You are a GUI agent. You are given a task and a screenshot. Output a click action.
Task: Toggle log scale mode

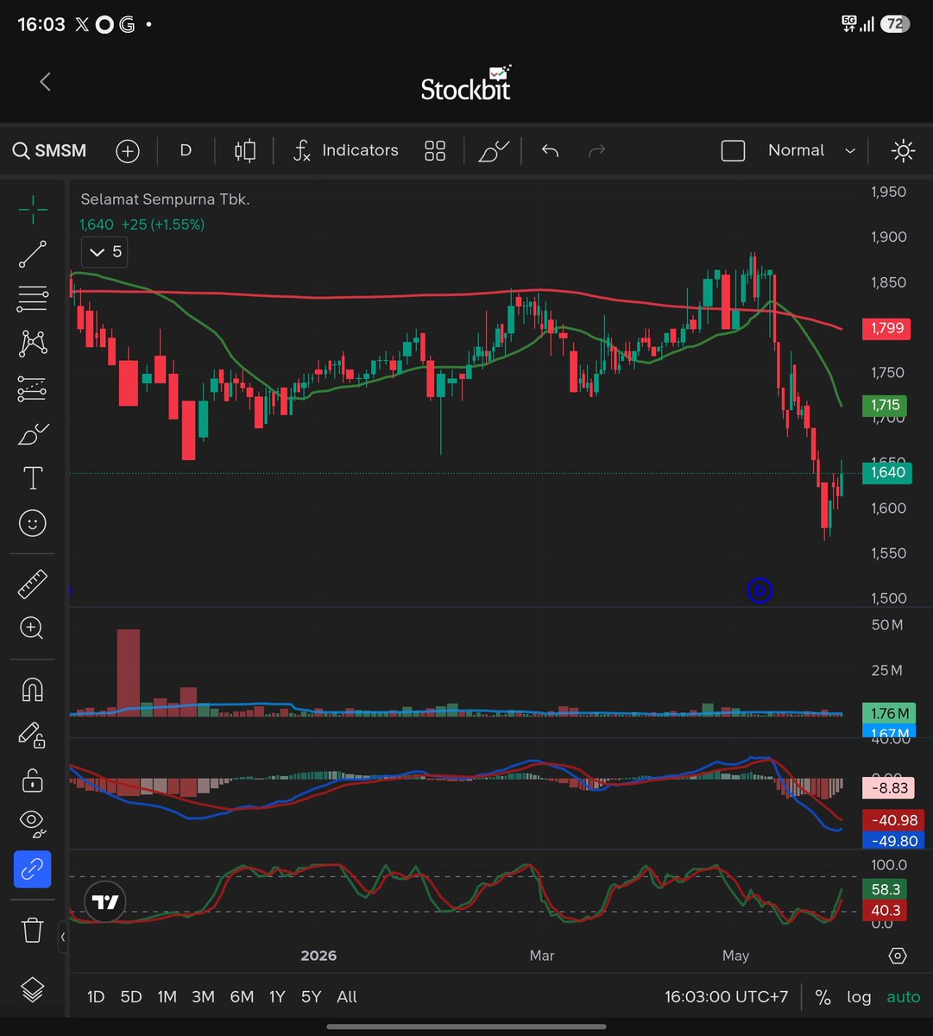pos(859,997)
